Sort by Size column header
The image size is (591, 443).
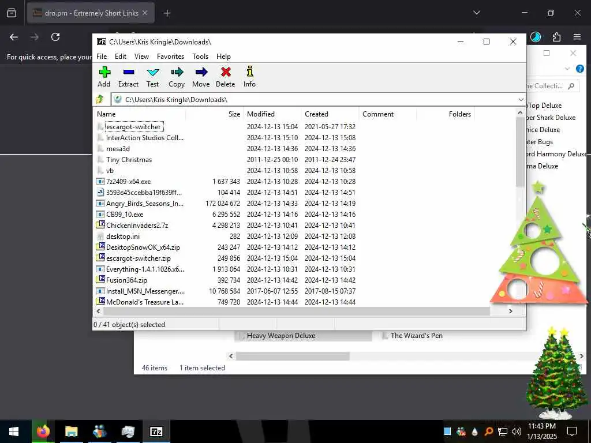point(214,114)
